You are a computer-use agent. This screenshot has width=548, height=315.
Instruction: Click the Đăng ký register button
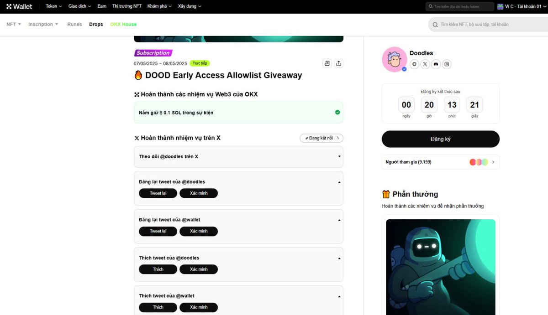pyautogui.click(x=441, y=139)
